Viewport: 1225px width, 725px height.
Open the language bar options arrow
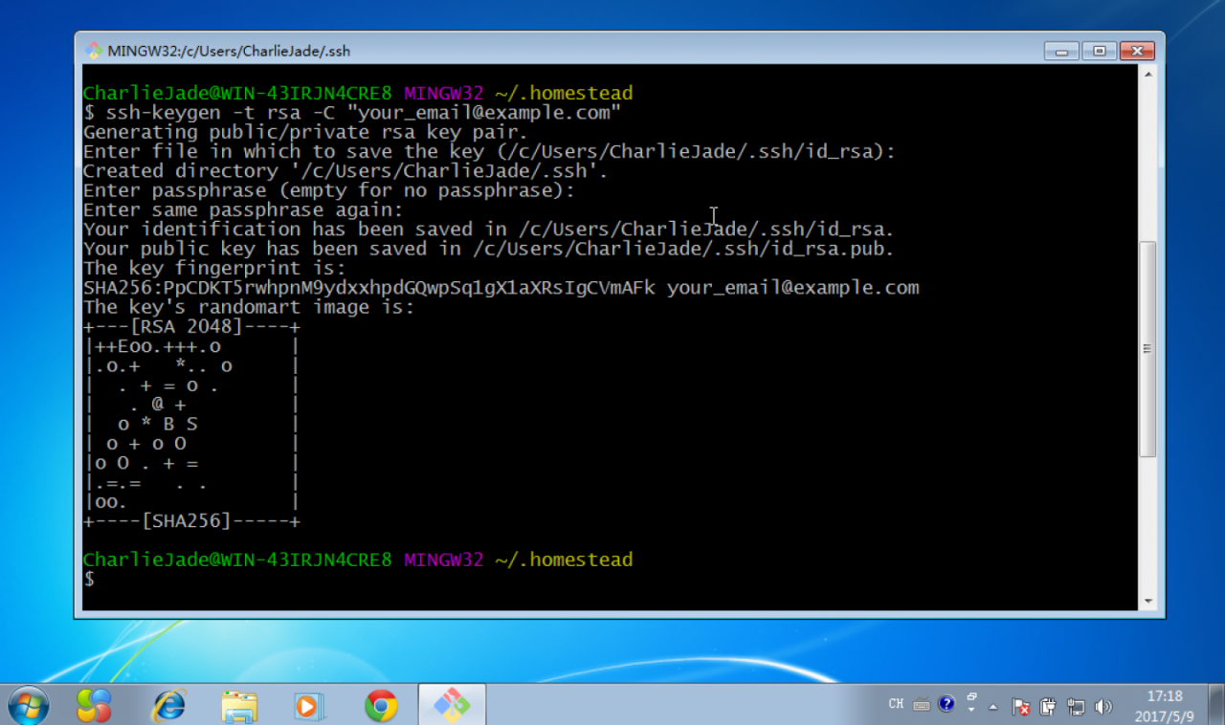click(x=971, y=710)
